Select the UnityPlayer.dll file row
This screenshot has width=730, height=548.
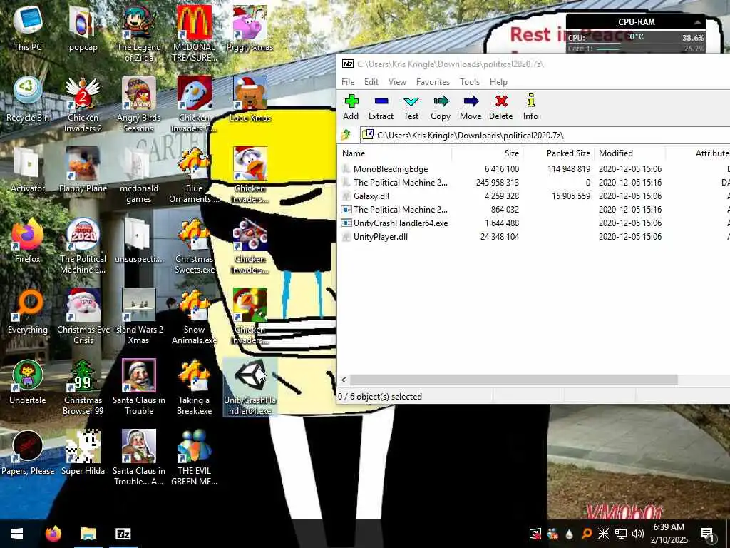coord(535,236)
